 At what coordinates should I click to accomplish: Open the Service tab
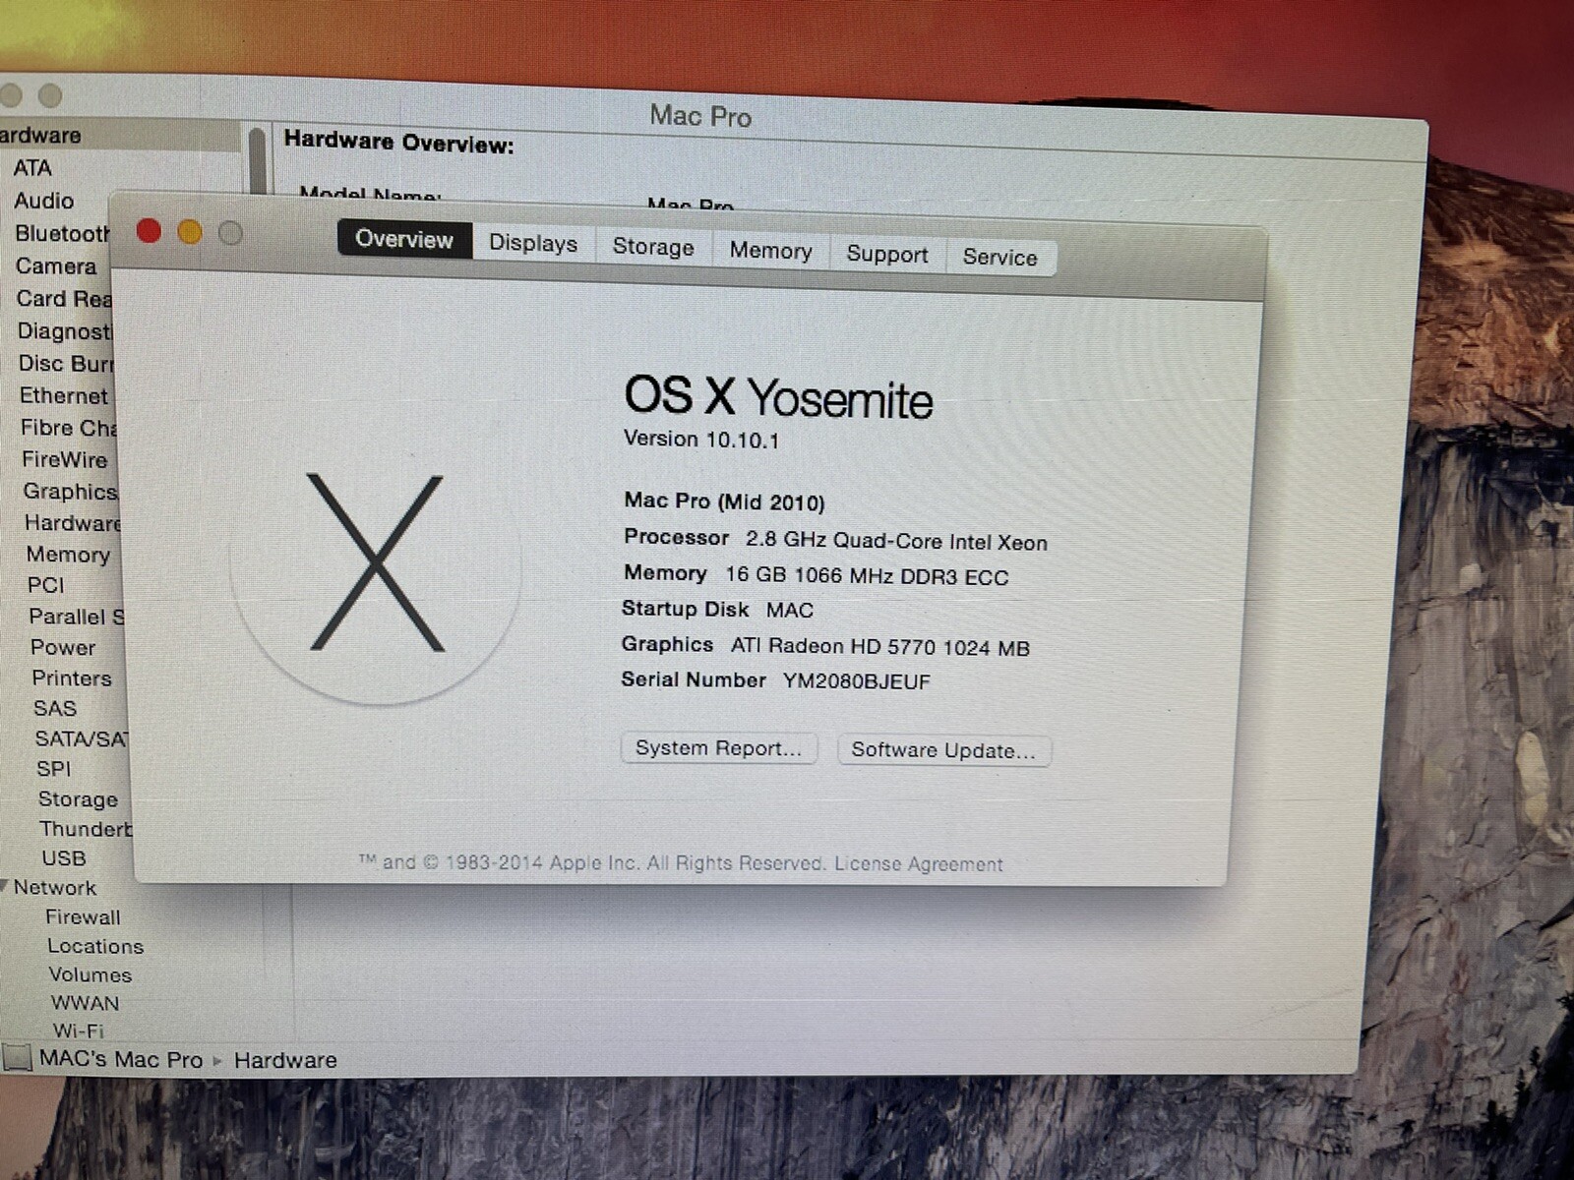pyautogui.click(x=1000, y=257)
